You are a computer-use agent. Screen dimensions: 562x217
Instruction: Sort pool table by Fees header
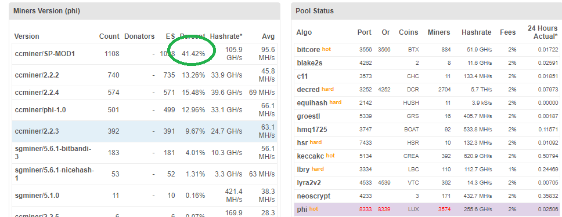(508, 32)
